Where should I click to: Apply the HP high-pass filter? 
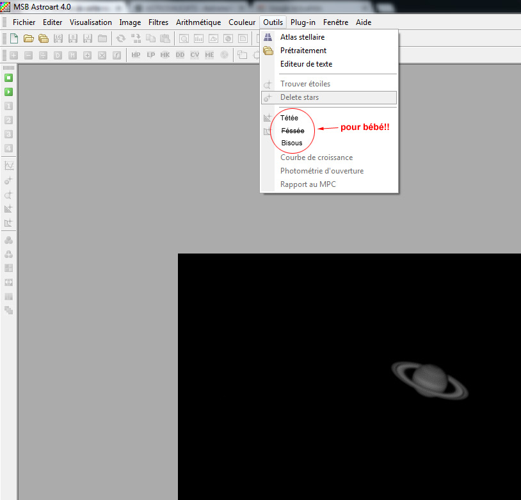pos(136,55)
